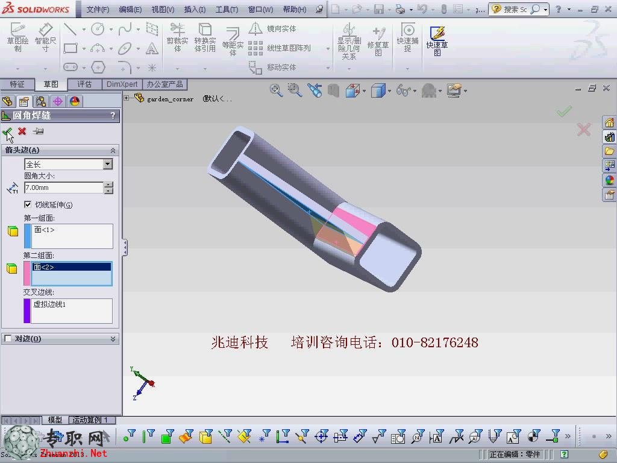
Task: Select 虚拟边线1 in intersecting edges list
Action: (49, 304)
